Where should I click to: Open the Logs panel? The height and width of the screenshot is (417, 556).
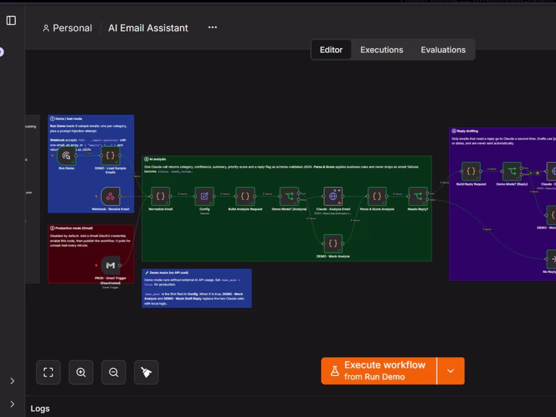click(x=40, y=408)
